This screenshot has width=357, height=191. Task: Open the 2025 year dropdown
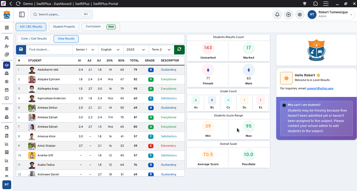[136, 50]
